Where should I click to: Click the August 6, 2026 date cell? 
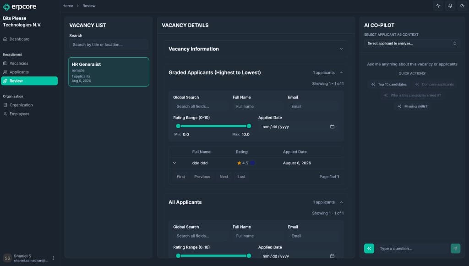297,163
